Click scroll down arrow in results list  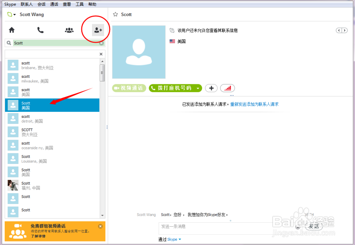[x=102, y=215]
